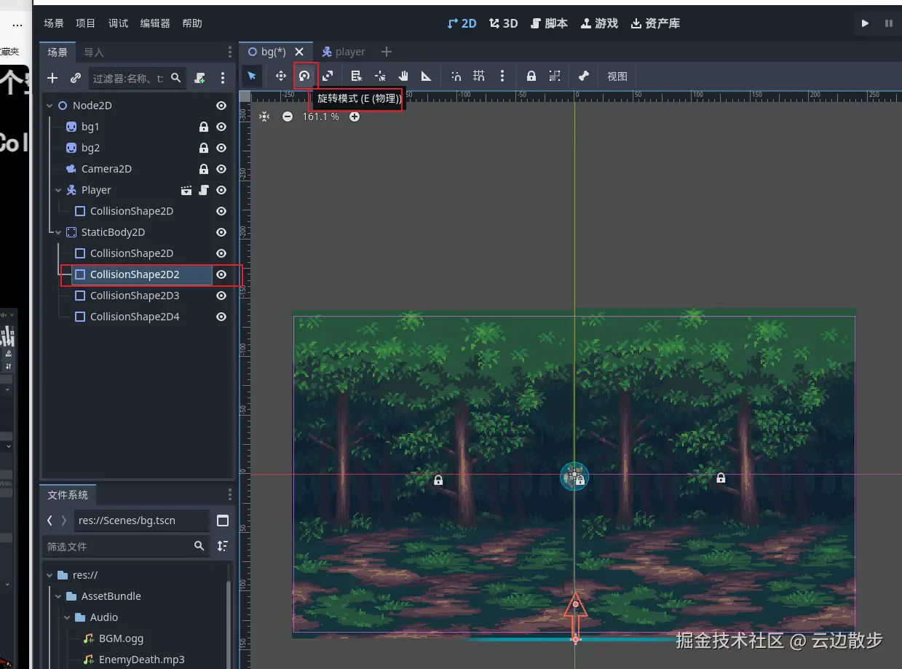The height and width of the screenshot is (669, 902).
Task: Zoom out with the minus button
Action: pyautogui.click(x=288, y=116)
